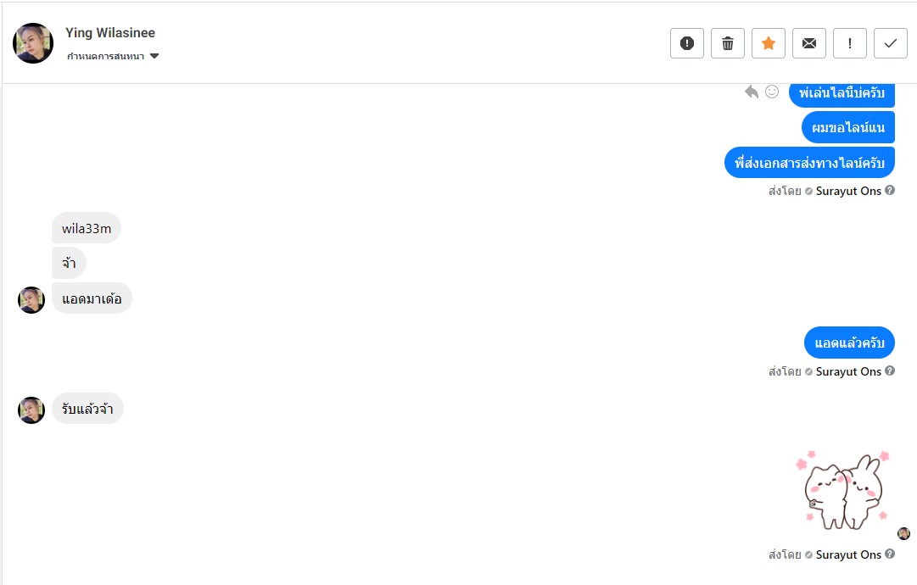Image resolution: width=917 pixels, height=585 pixels.
Task: Select the wila33m message bubble
Action: 87,228
